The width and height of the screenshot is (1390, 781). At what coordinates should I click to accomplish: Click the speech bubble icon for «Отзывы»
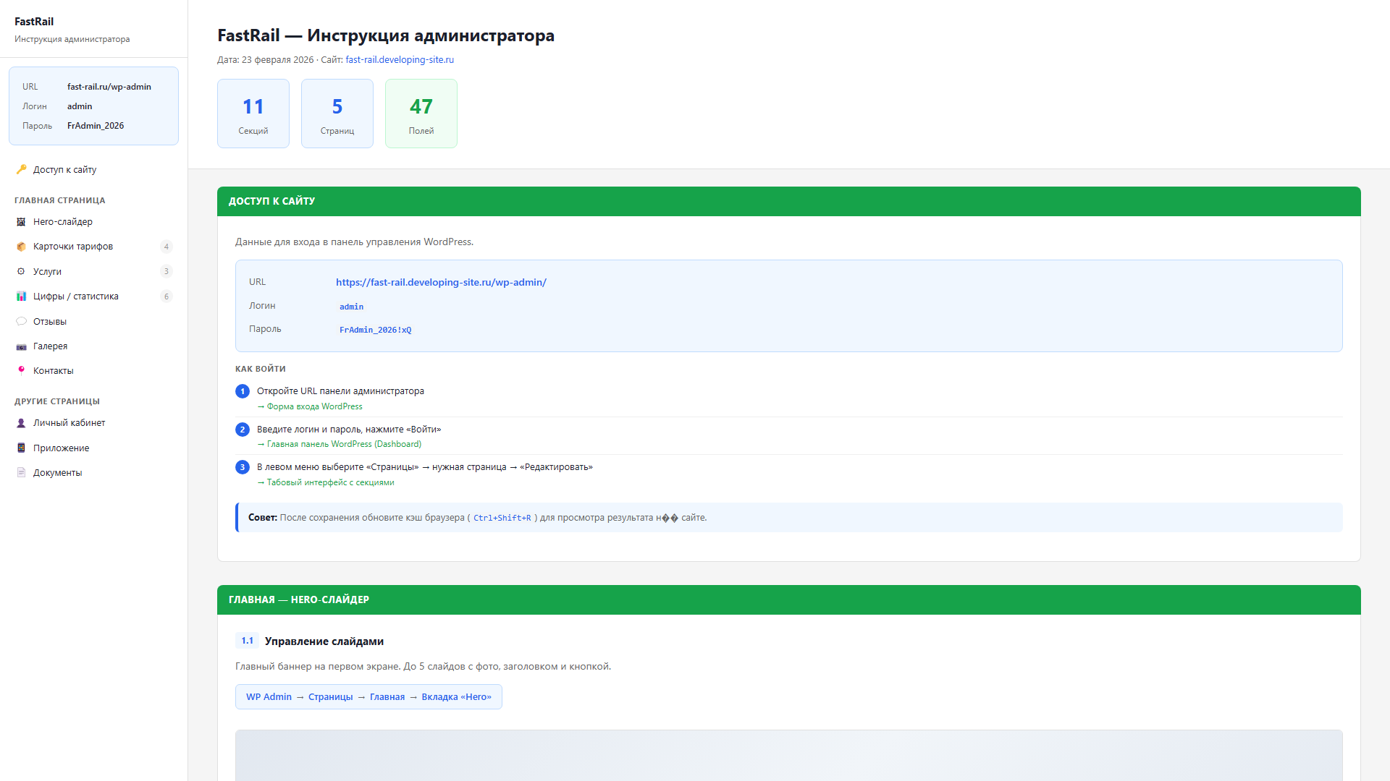(x=21, y=321)
